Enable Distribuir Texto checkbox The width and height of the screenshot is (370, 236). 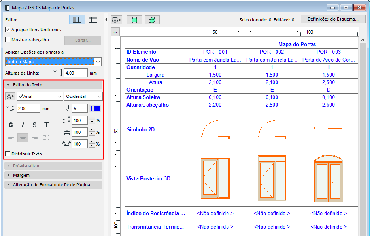pos(8,154)
